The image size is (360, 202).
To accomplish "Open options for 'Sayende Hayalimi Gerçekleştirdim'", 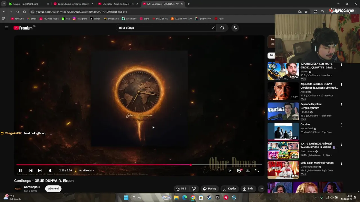I will (x=341, y=105).
